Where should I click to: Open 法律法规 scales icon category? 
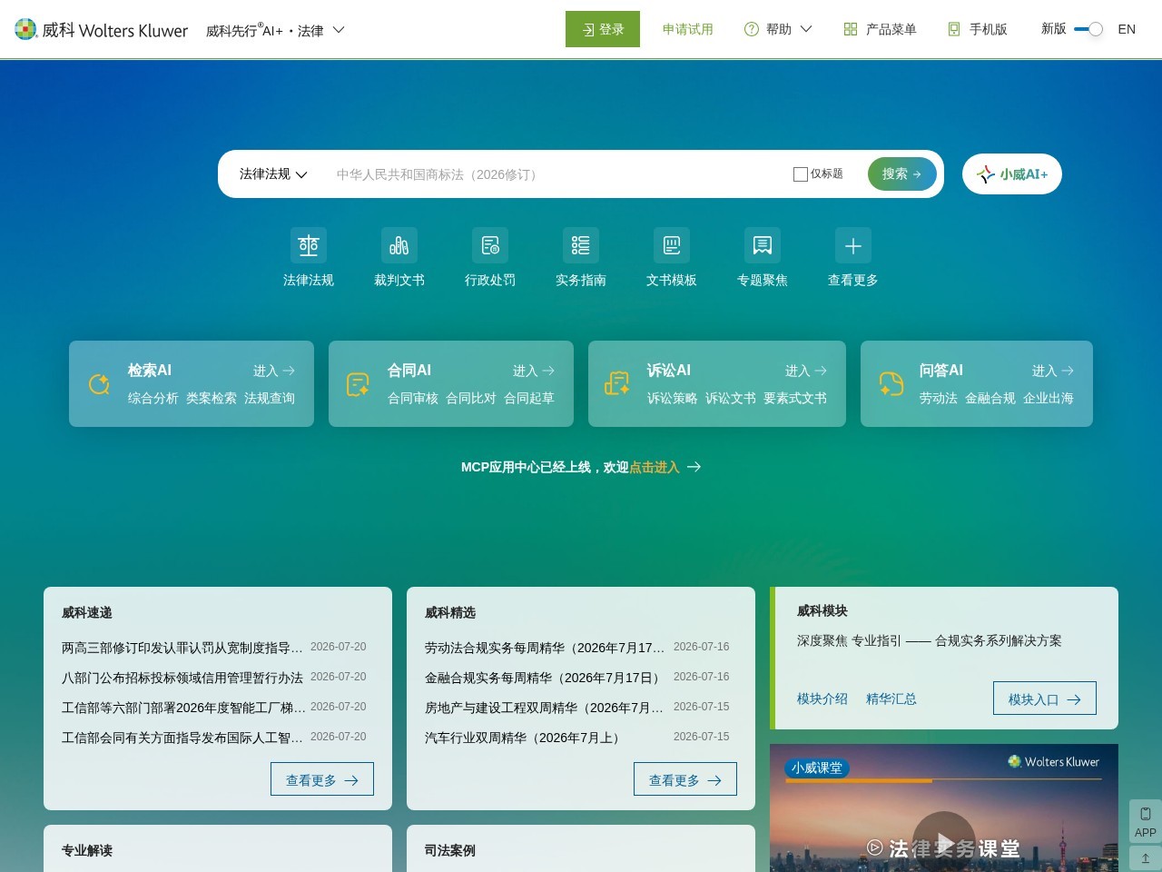tap(309, 245)
